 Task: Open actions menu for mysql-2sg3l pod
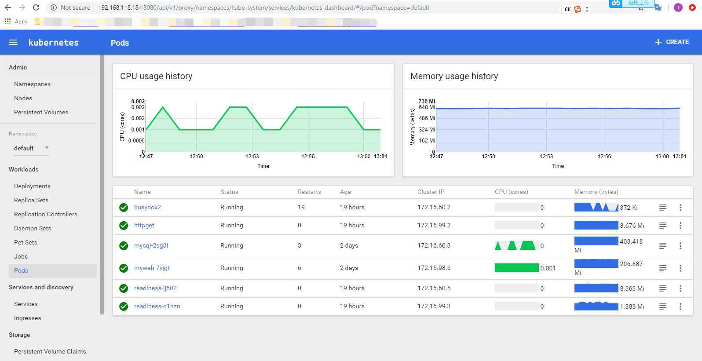click(680, 246)
